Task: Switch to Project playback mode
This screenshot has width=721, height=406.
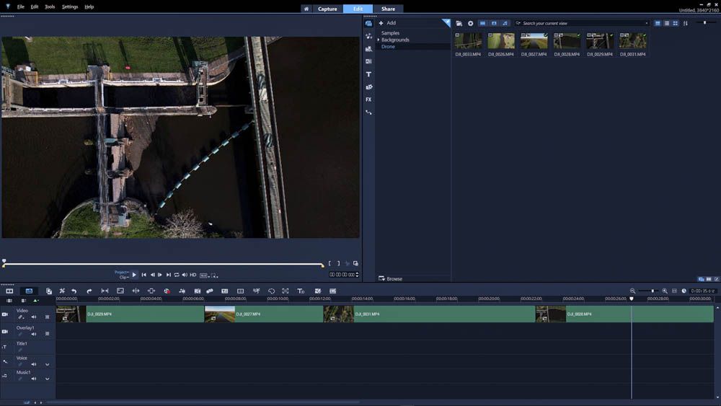Action: click(x=121, y=272)
